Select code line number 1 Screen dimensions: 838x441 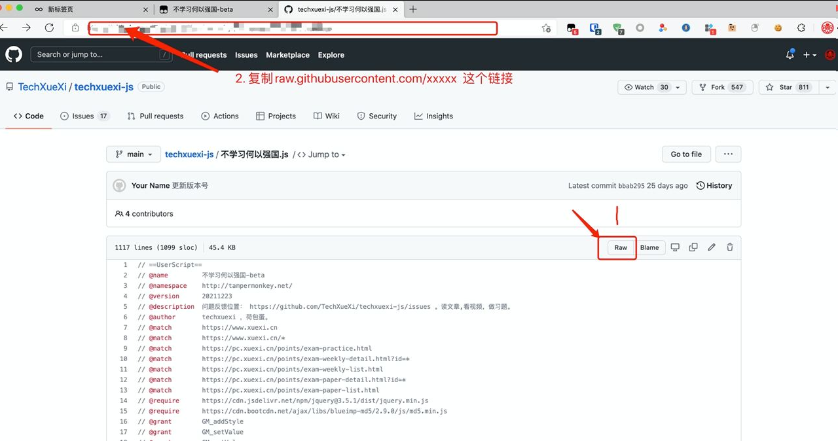pos(125,265)
